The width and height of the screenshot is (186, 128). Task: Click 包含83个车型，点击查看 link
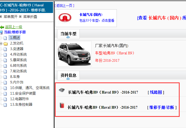97,20
